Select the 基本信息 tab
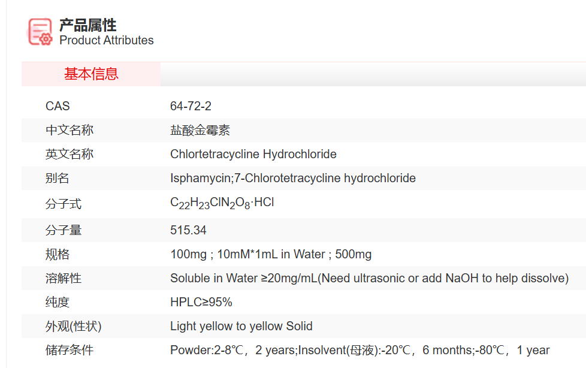Screen dimensions: 586x368 tap(91, 74)
